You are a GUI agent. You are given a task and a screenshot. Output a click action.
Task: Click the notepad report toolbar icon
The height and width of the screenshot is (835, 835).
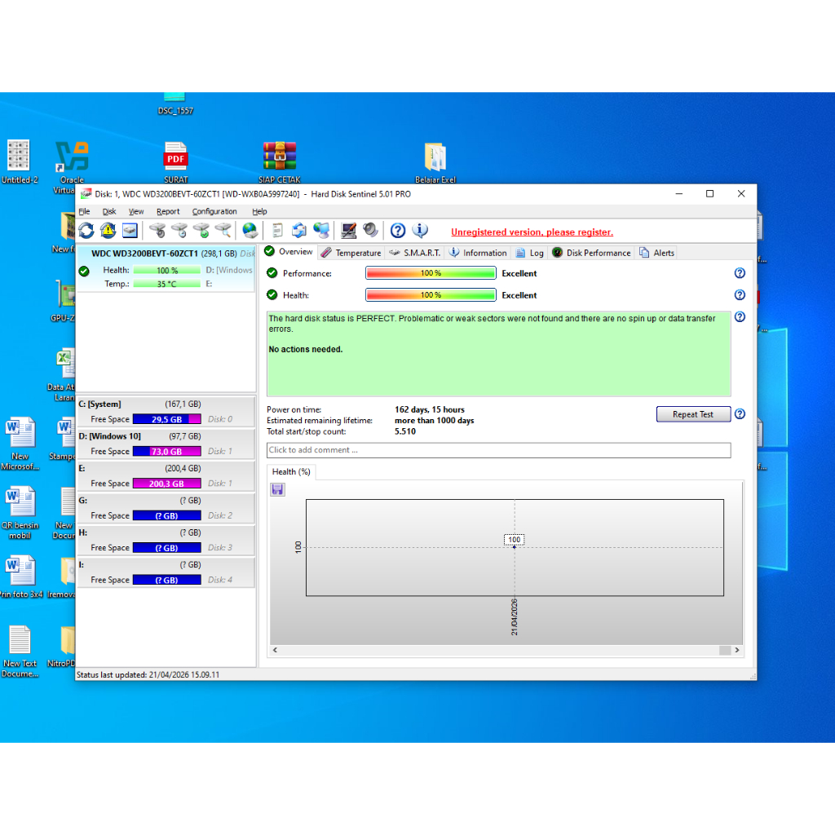pyautogui.click(x=277, y=231)
